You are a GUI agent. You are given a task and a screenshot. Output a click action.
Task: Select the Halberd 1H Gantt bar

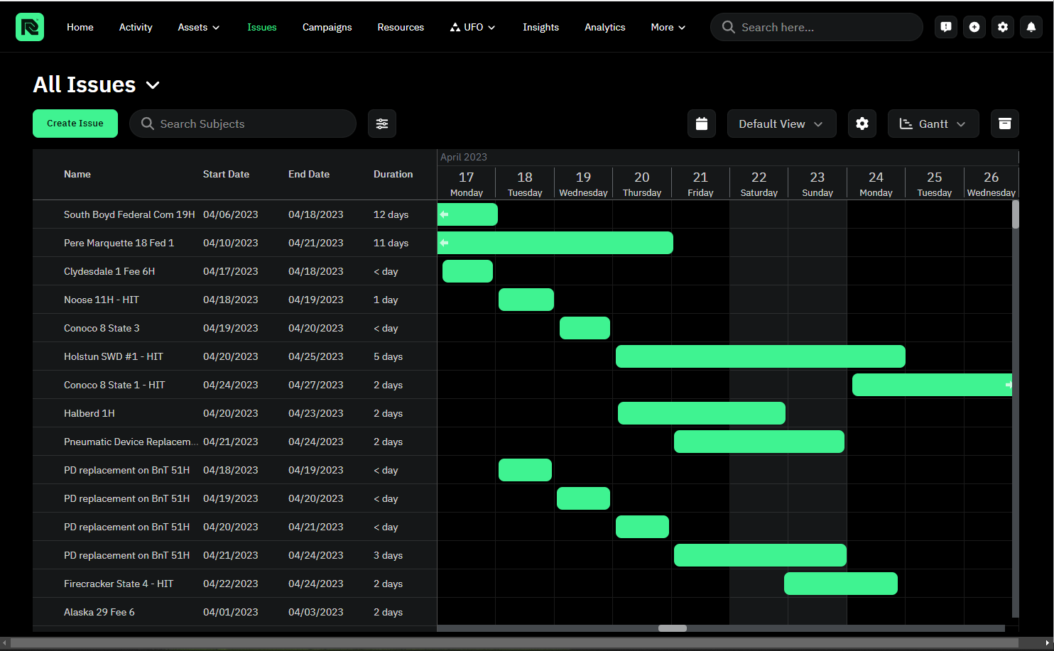click(702, 413)
